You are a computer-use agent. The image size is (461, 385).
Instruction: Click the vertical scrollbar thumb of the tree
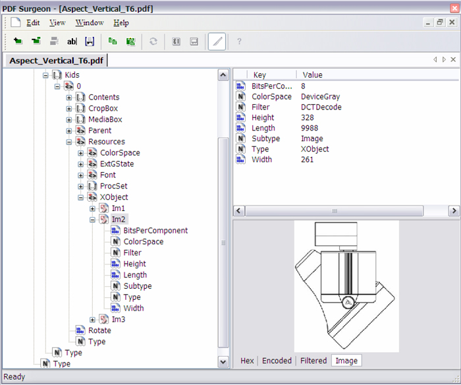[223, 243]
